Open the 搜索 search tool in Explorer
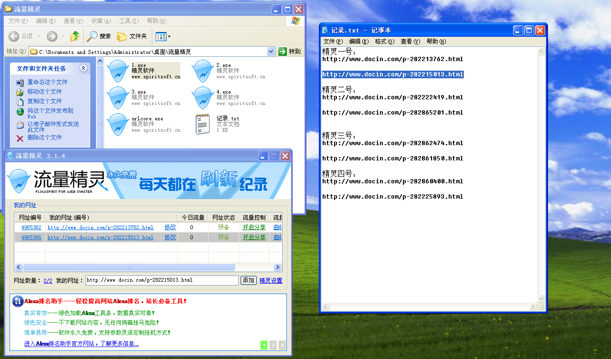The image size is (611, 359). (99, 36)
